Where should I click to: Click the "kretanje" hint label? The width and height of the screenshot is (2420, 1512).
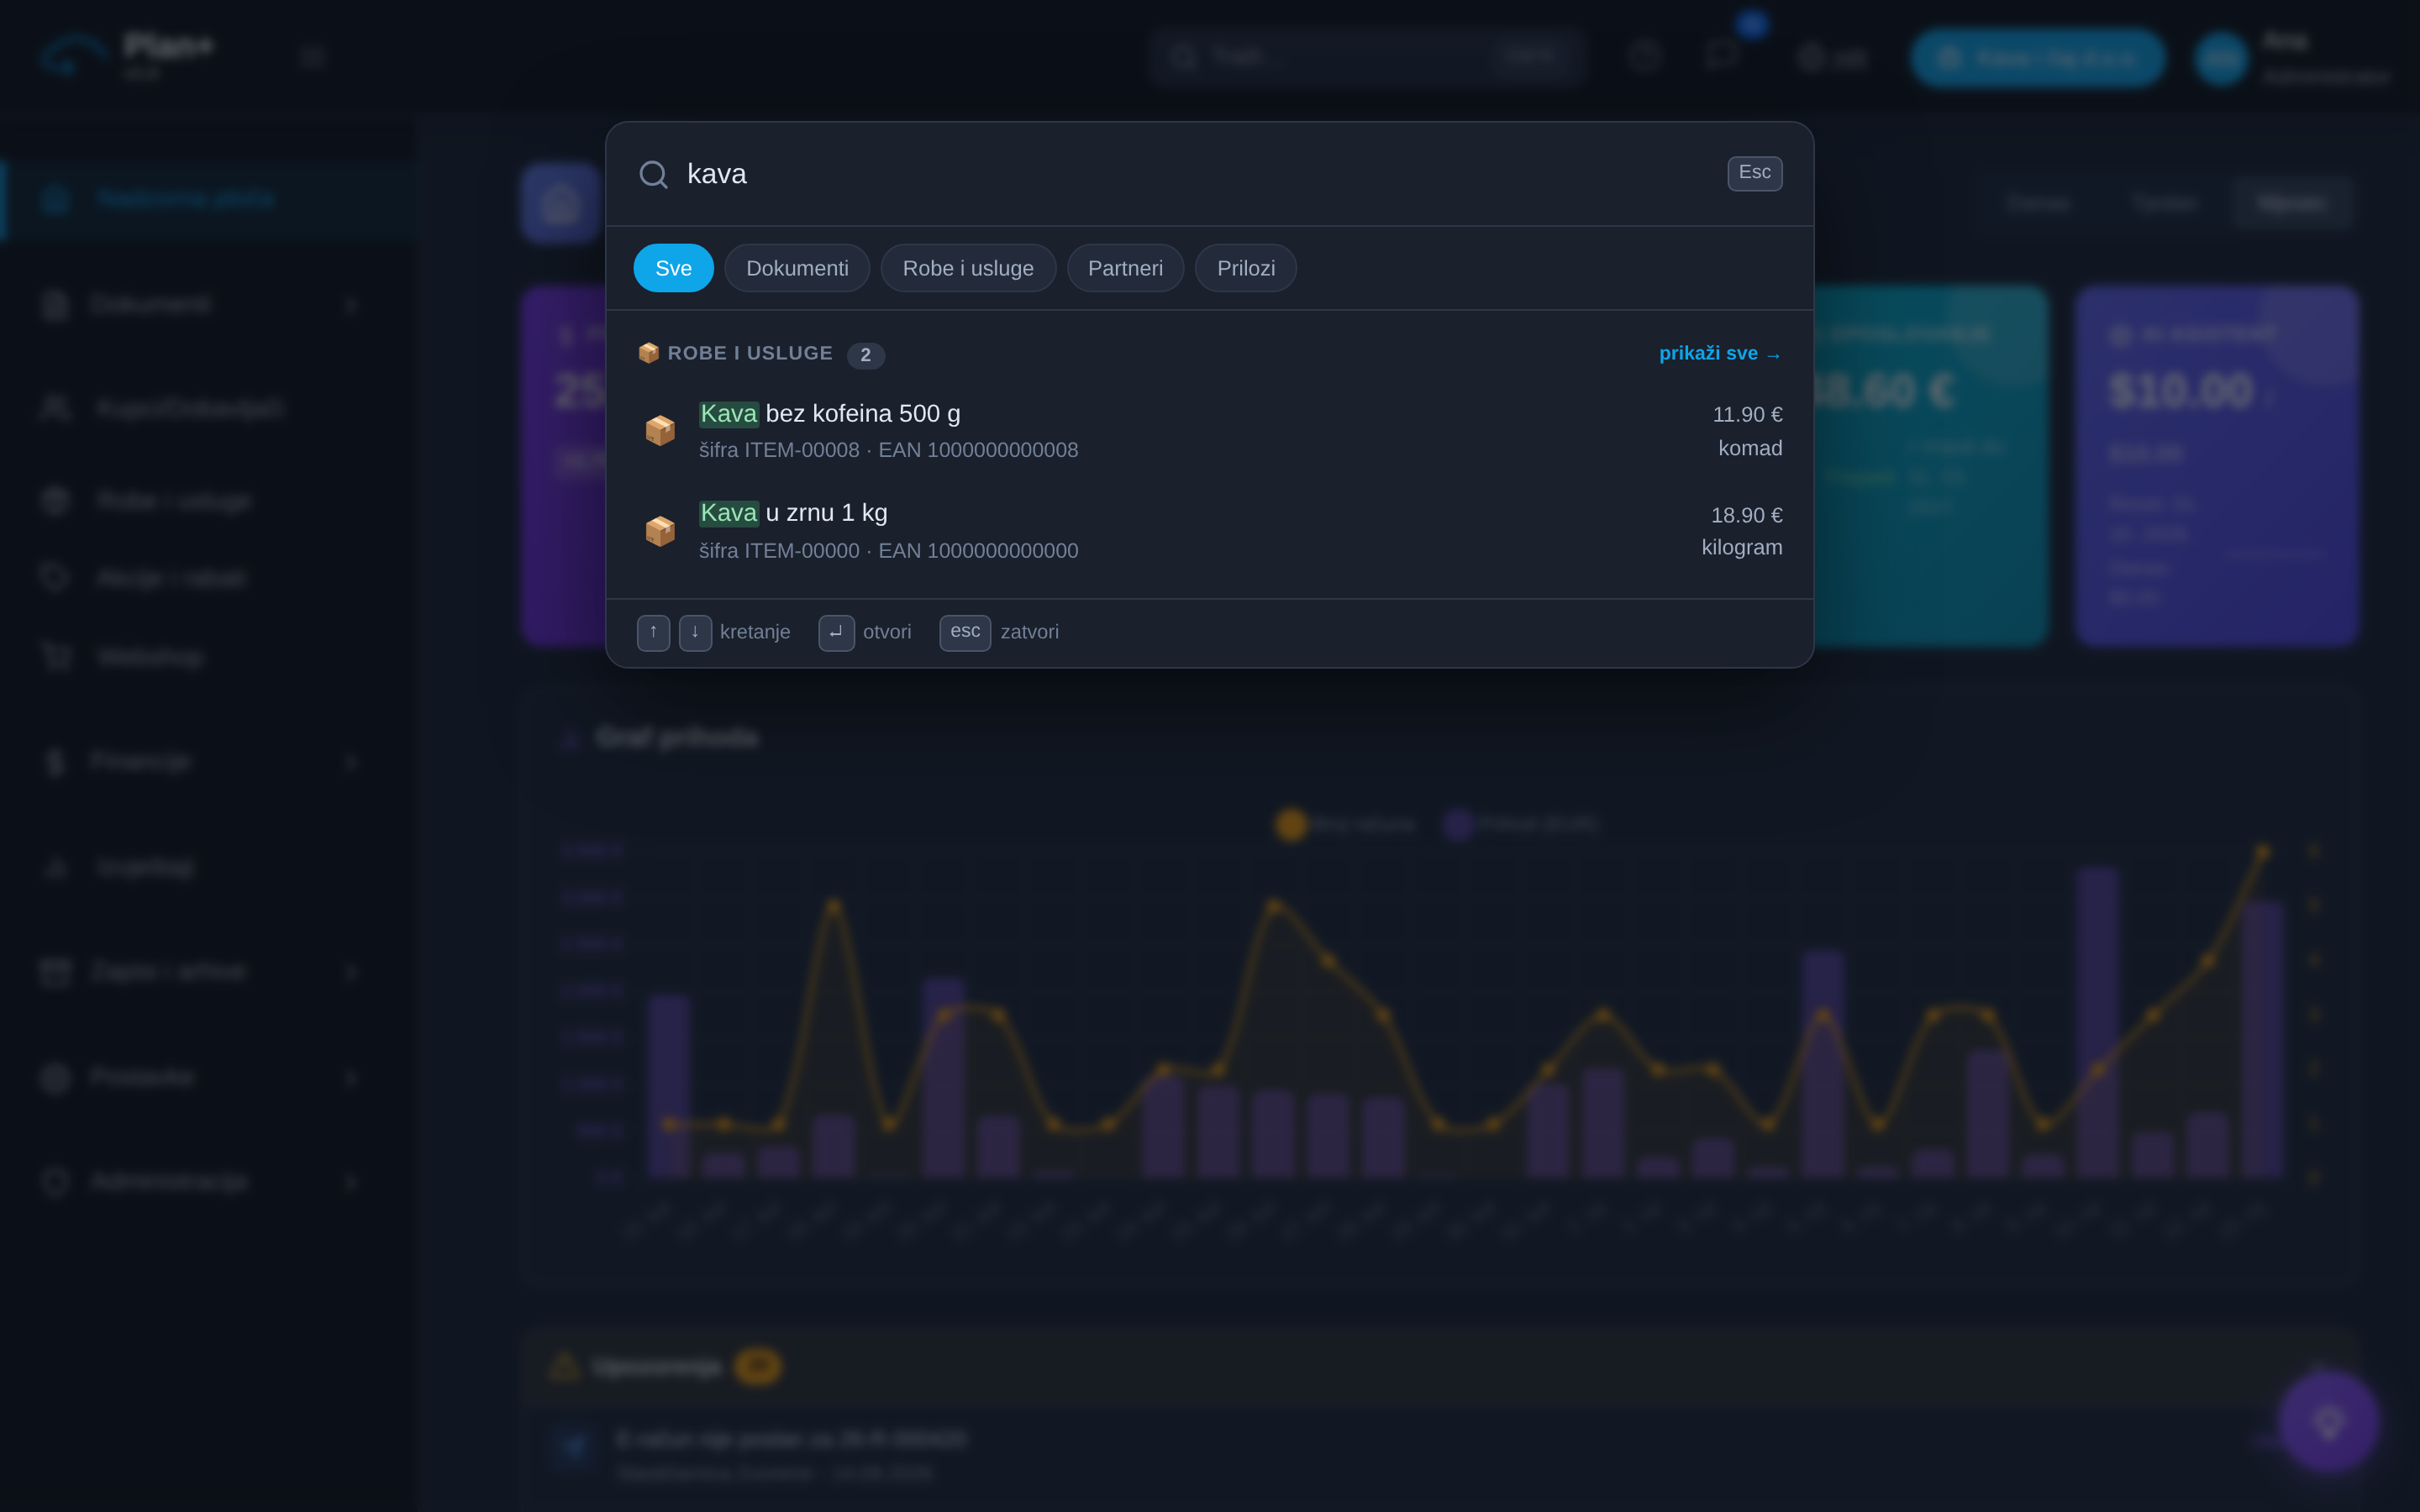pos(755,632)
